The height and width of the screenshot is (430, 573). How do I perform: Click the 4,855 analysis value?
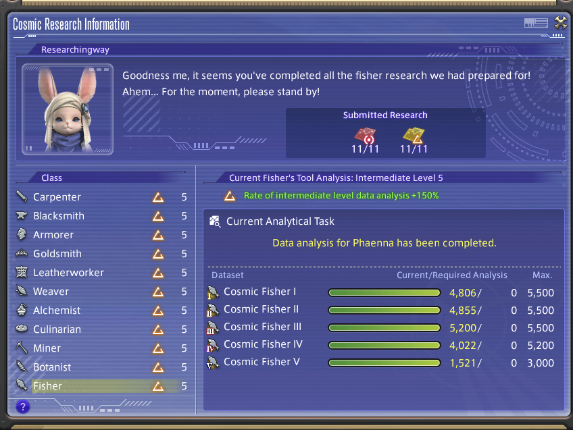[x=463, y=311]
